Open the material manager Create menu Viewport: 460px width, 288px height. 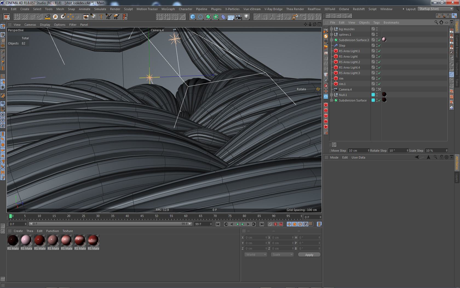[x=18, y=231]
